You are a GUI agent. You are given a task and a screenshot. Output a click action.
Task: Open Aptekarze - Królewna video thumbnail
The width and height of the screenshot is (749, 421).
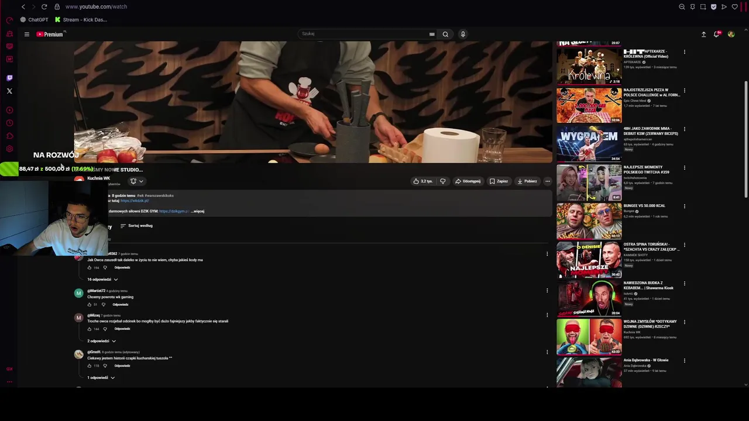pos(589,66)
